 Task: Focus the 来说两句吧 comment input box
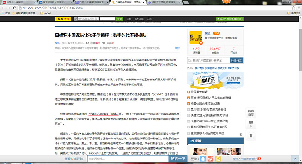(128, 159)
